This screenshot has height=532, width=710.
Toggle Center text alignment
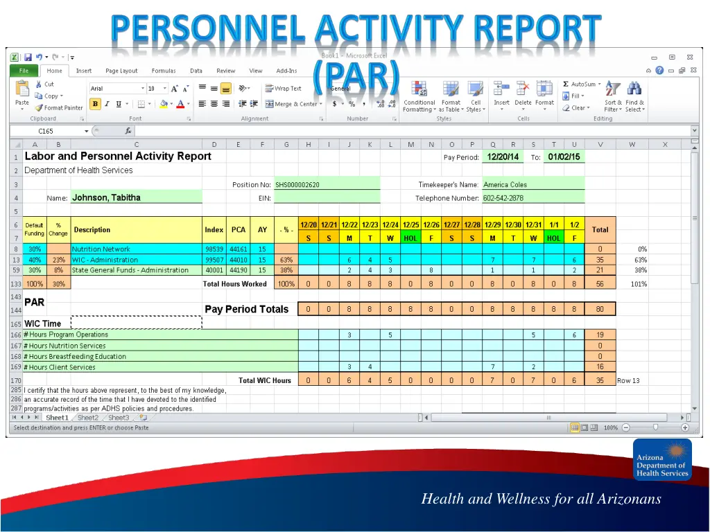214,104
